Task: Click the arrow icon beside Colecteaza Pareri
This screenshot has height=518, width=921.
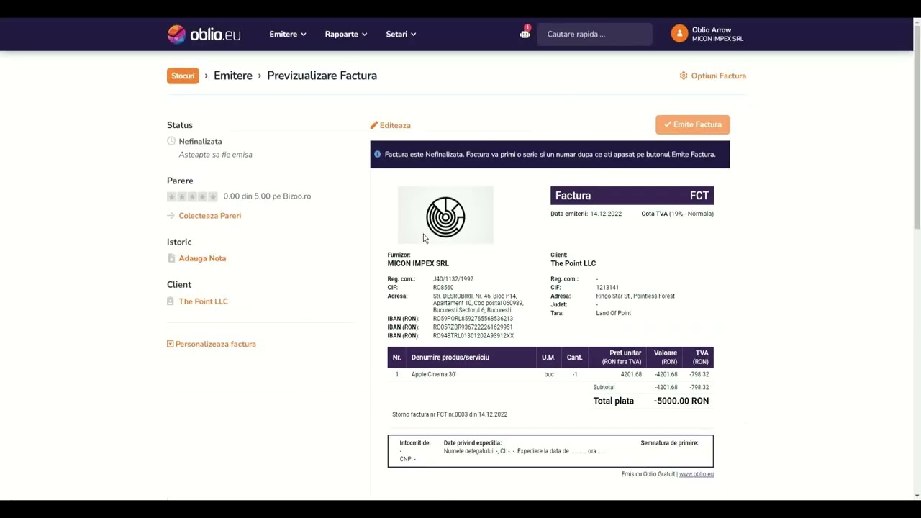Action: (x=171, y=216)
